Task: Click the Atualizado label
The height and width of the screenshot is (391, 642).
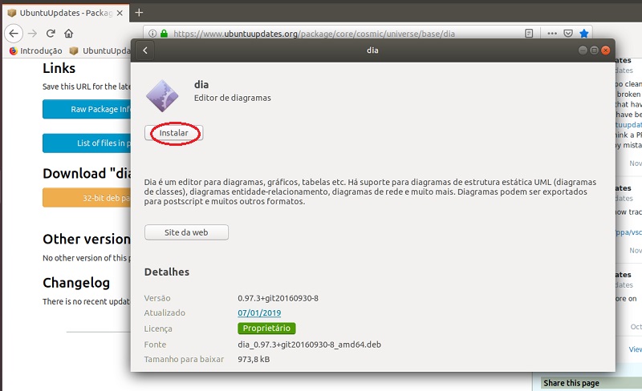Action: coord(165,313)
